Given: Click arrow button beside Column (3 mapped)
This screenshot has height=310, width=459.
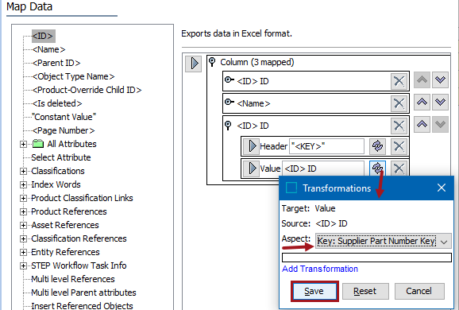Looking at the screenshot, I should tap(194, 64).
